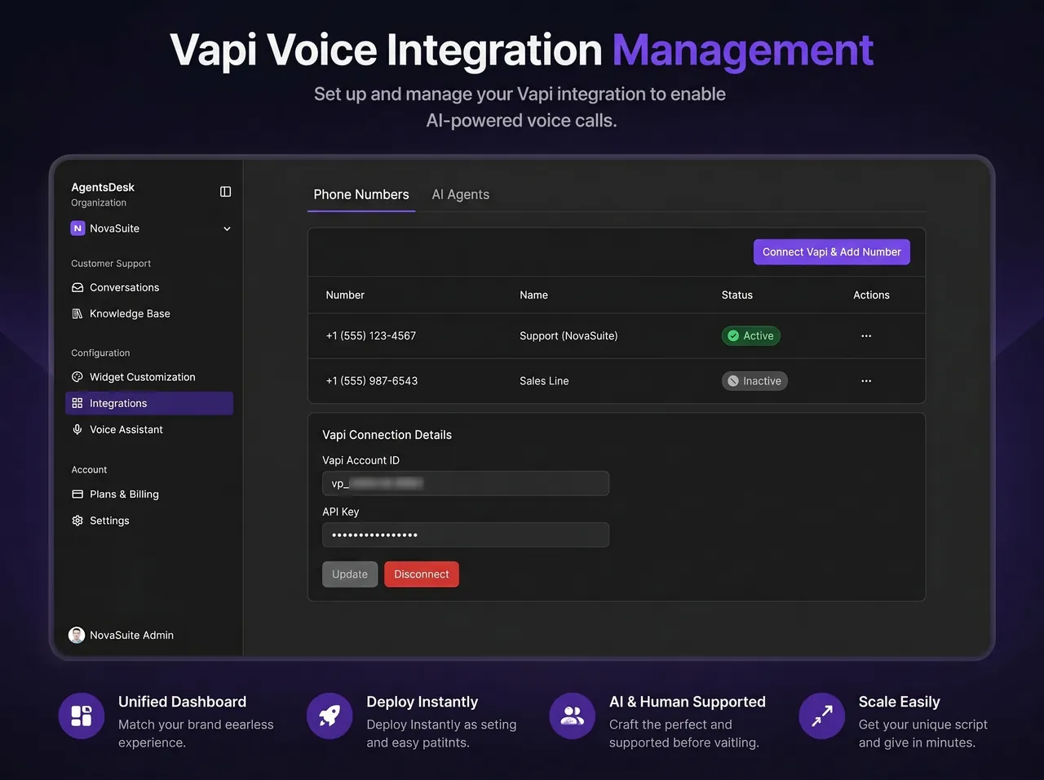Click phone number +1 (555) 123-4567
1044x780 pixels.
tap(371, 336)
